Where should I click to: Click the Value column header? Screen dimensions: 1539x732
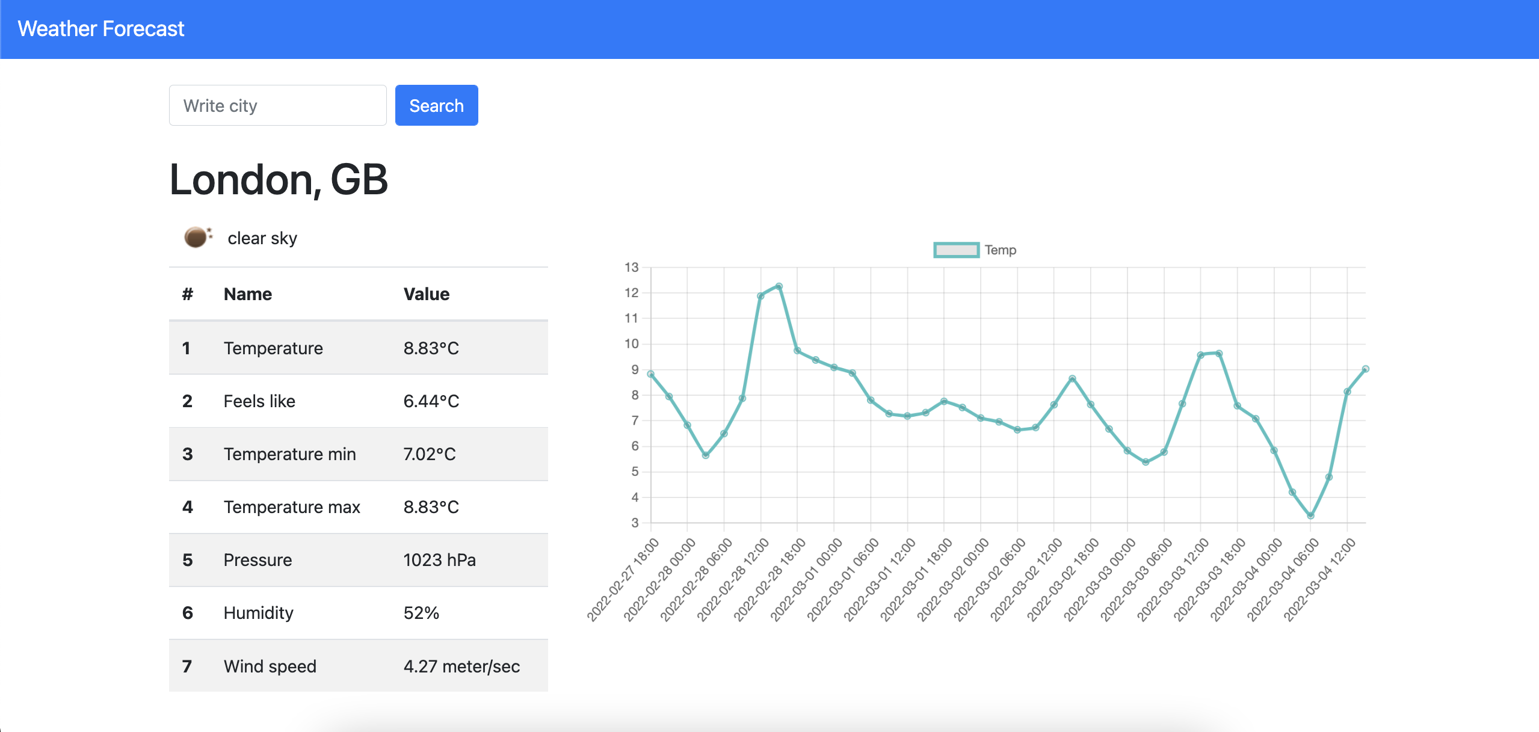point(426,294)
